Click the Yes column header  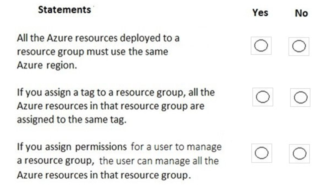click(x=260, y=13)
